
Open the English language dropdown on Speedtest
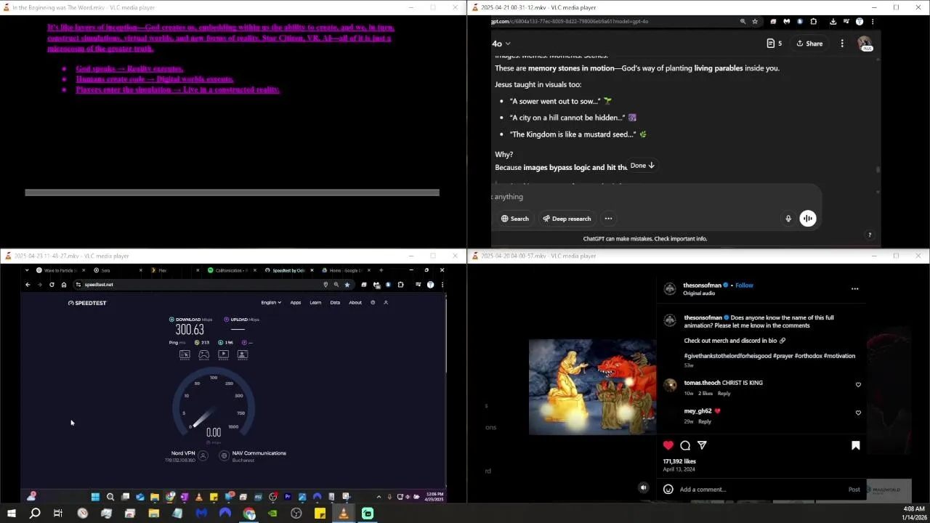[x=271, y=302]
